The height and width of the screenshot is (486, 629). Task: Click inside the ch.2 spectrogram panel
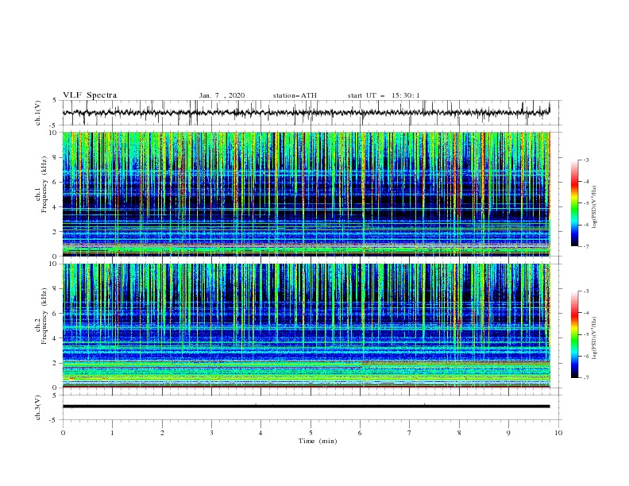coord(307,326)
